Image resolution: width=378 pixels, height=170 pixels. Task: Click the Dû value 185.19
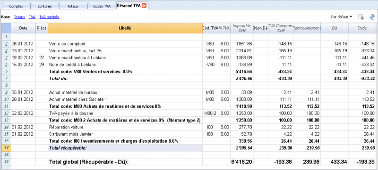(335, 51)
